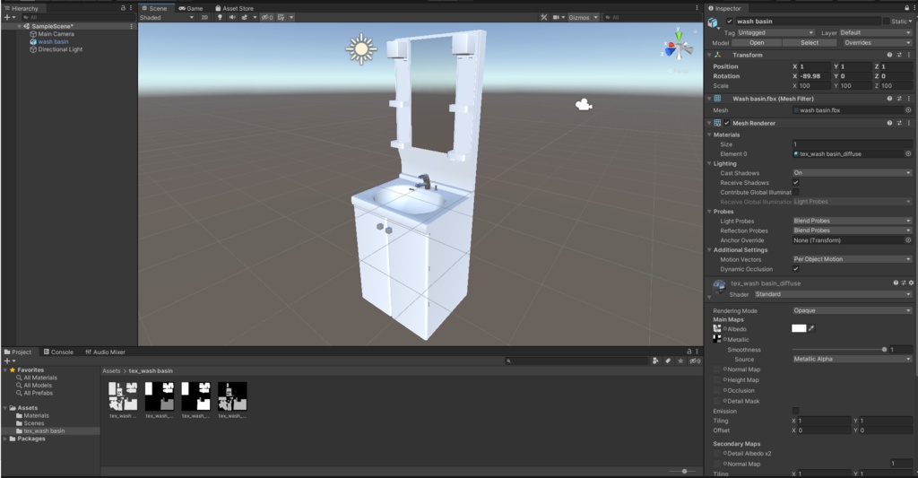Open material settings gear icon
The width and height of the screenshot is (918, 478).
click(x=911, y=282)
